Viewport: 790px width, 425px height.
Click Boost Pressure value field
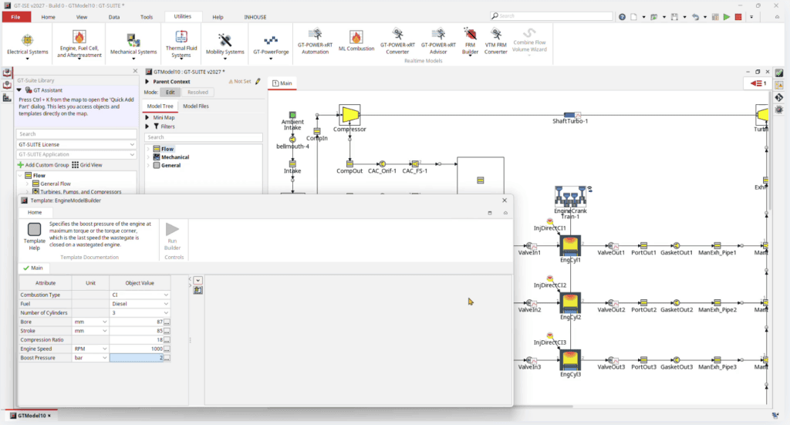(137, 358)
